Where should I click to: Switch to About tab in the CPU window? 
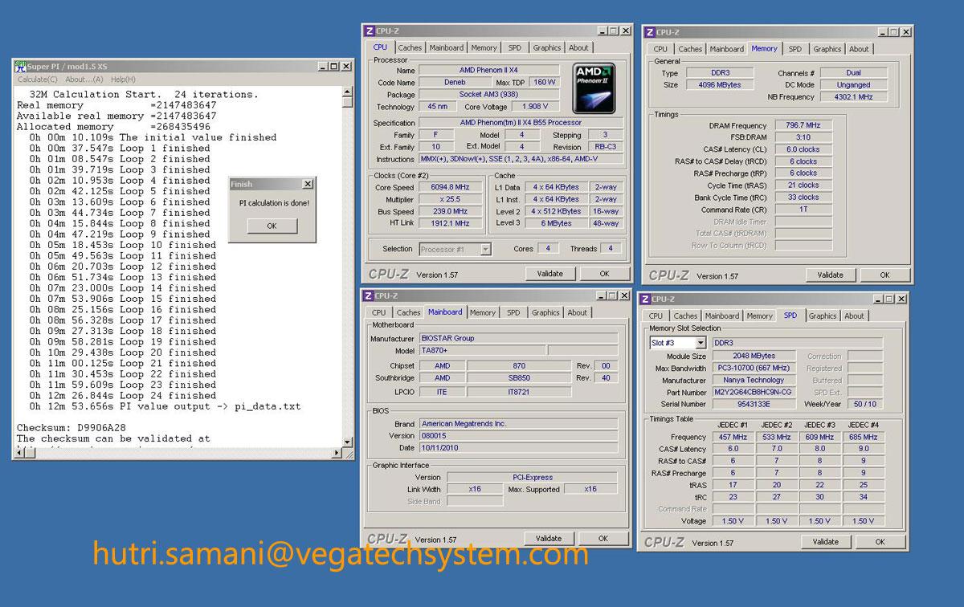pos(578,48)
